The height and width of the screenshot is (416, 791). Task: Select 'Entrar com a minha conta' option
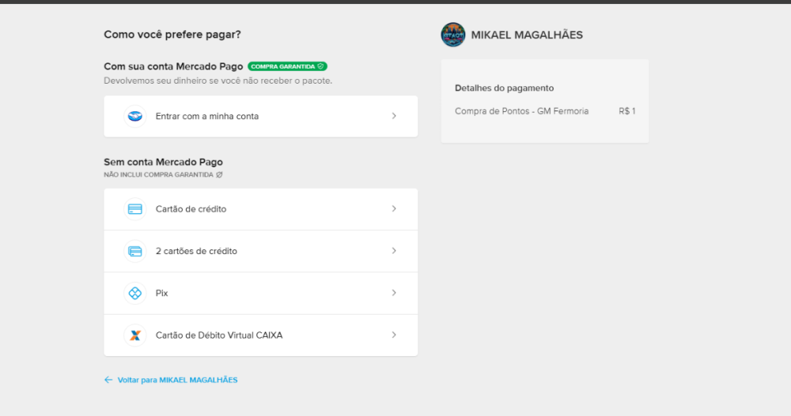coord(207,116)
